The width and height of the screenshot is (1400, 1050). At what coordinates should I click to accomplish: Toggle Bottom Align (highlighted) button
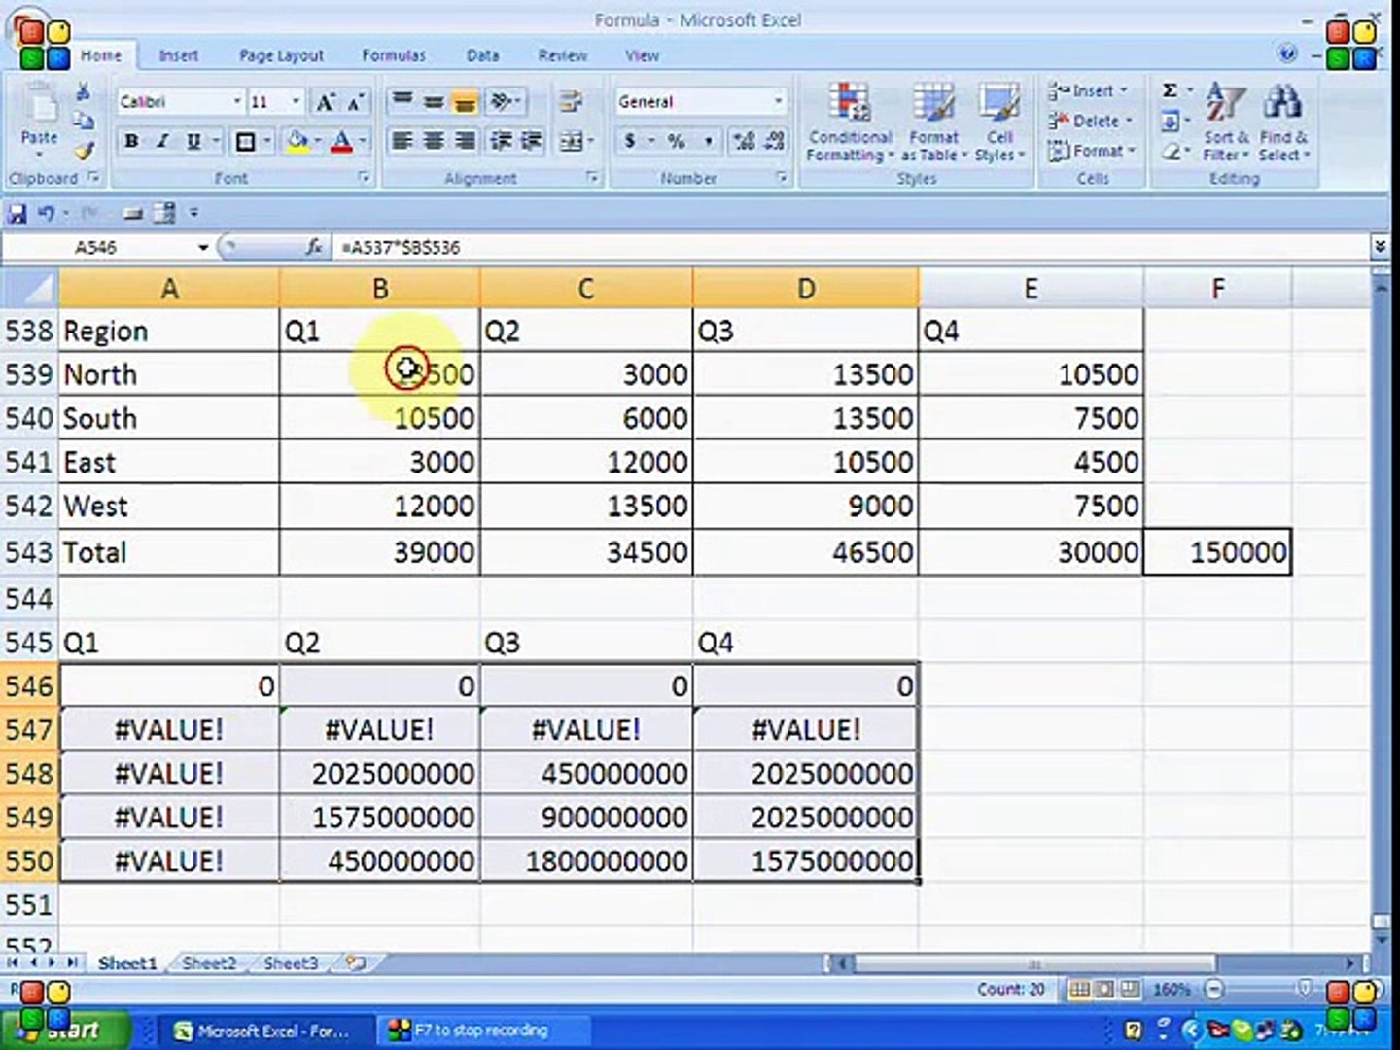tap(465, 101)
